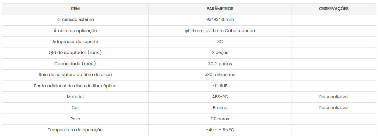Click the 93*93*30mm value
The width and height of the screenshot is (378, 138).
[x=220, y=20]
